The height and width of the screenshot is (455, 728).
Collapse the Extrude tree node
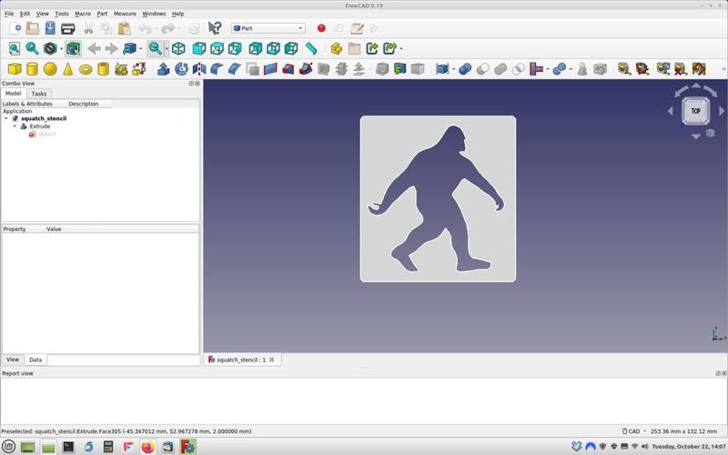point(15,126)
